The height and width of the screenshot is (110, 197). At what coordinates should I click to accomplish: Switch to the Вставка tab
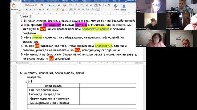(x=27, y=1)
